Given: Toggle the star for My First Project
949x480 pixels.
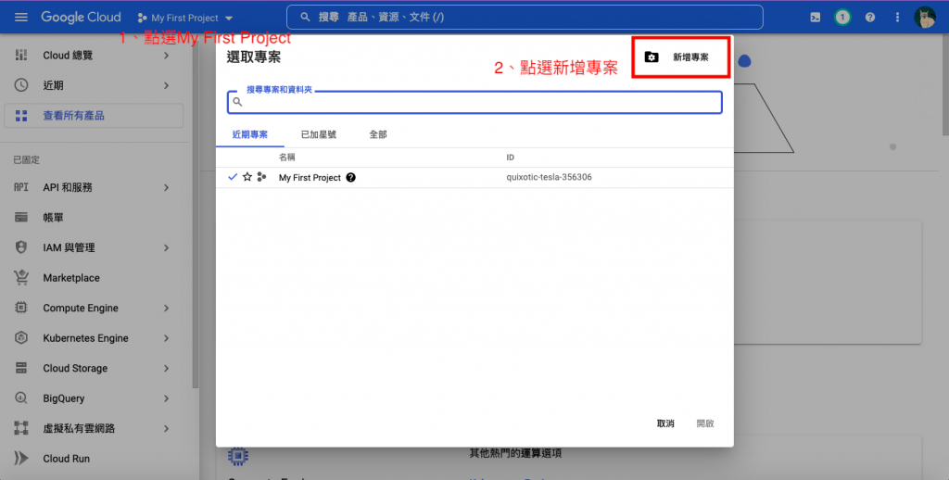Looking at the screenshot, I should tap(247, 177).
